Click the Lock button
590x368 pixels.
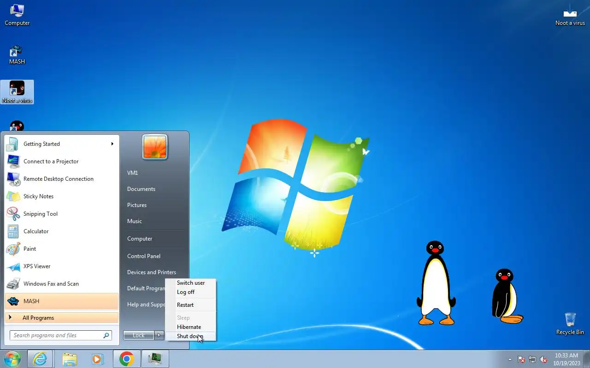tap(139, 335)
